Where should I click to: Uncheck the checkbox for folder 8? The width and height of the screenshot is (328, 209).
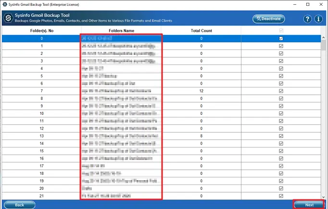281,98
